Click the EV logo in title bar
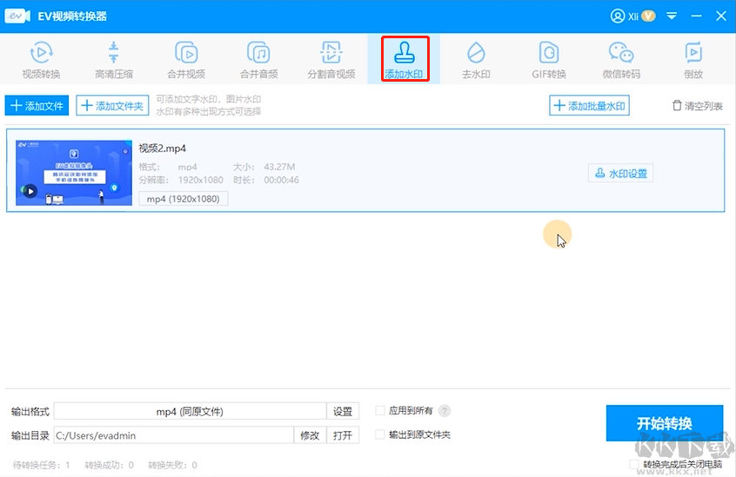Screen dimensions: 736x477 (x=17, y=16)
